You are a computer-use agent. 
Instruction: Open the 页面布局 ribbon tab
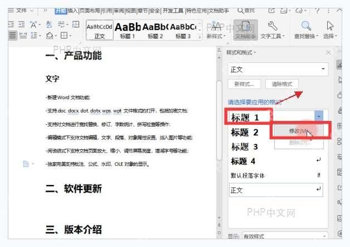[90, 11]
